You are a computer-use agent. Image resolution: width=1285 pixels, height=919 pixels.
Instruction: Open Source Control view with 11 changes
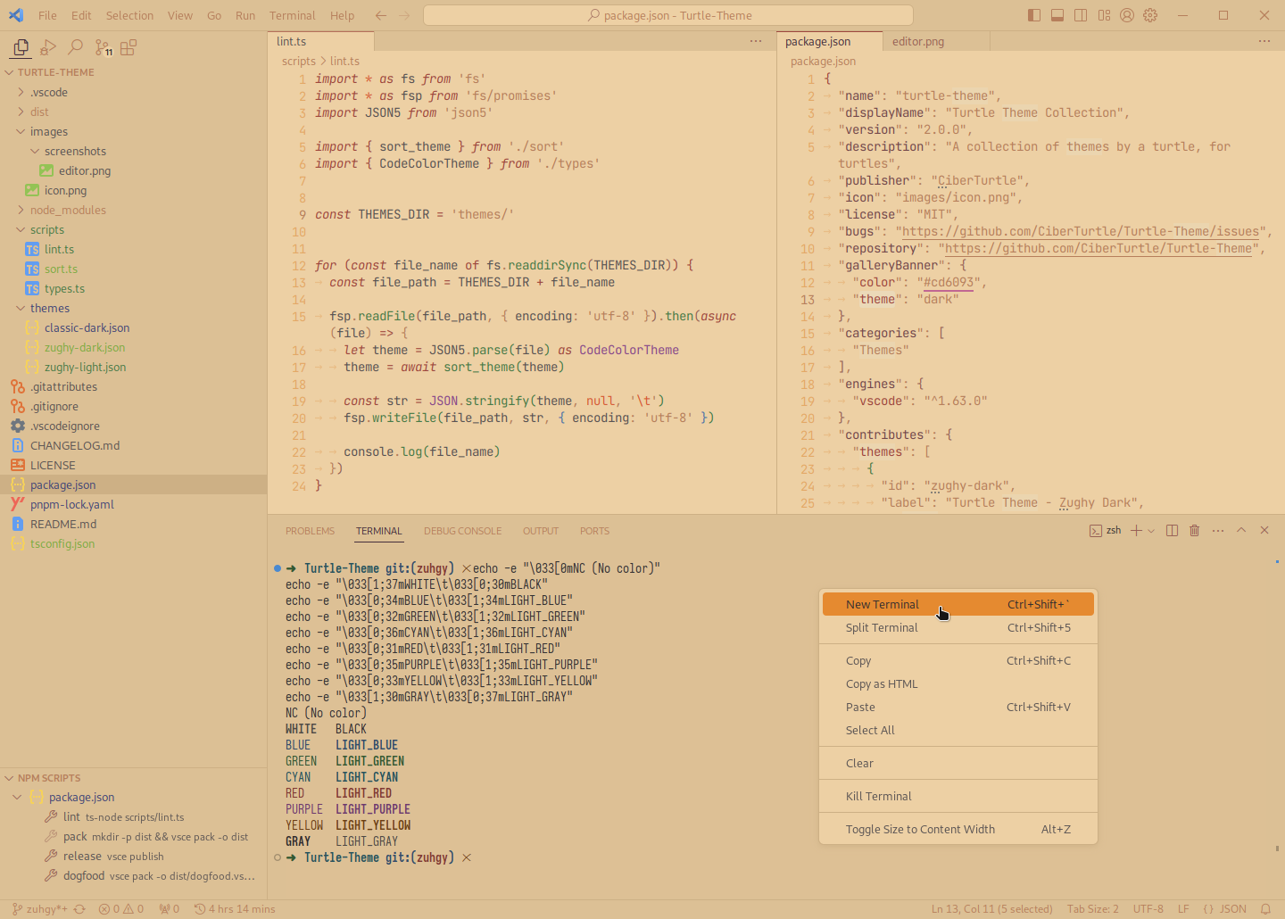coord(104,47)
